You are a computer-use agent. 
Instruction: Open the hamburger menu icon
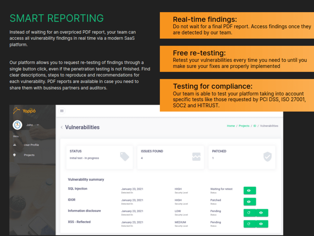click(62, 111)
